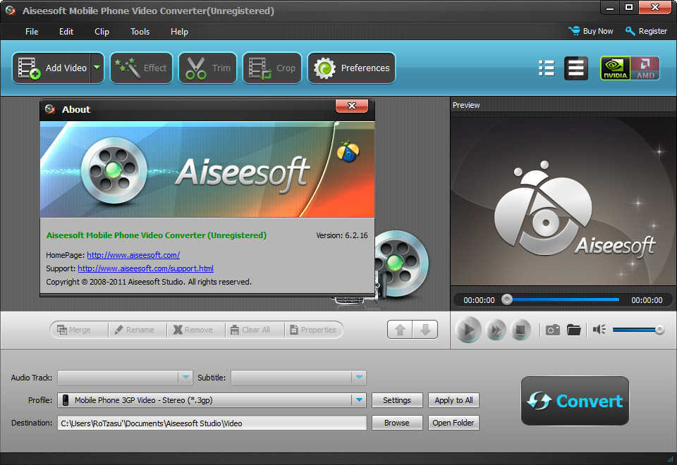The height and width of the screenshot is (465, 677).
Task: Click the Merge button
Action: coord(79,330)
